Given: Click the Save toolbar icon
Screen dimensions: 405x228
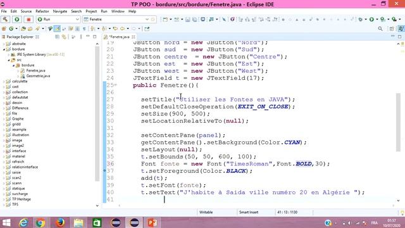Looking at the screenshot, I should pyautogui.click(x=188, y=20).
